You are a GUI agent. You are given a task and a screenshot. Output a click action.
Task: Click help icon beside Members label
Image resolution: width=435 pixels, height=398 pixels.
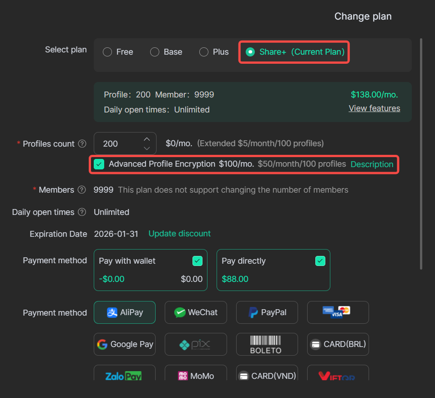(82, 190)
